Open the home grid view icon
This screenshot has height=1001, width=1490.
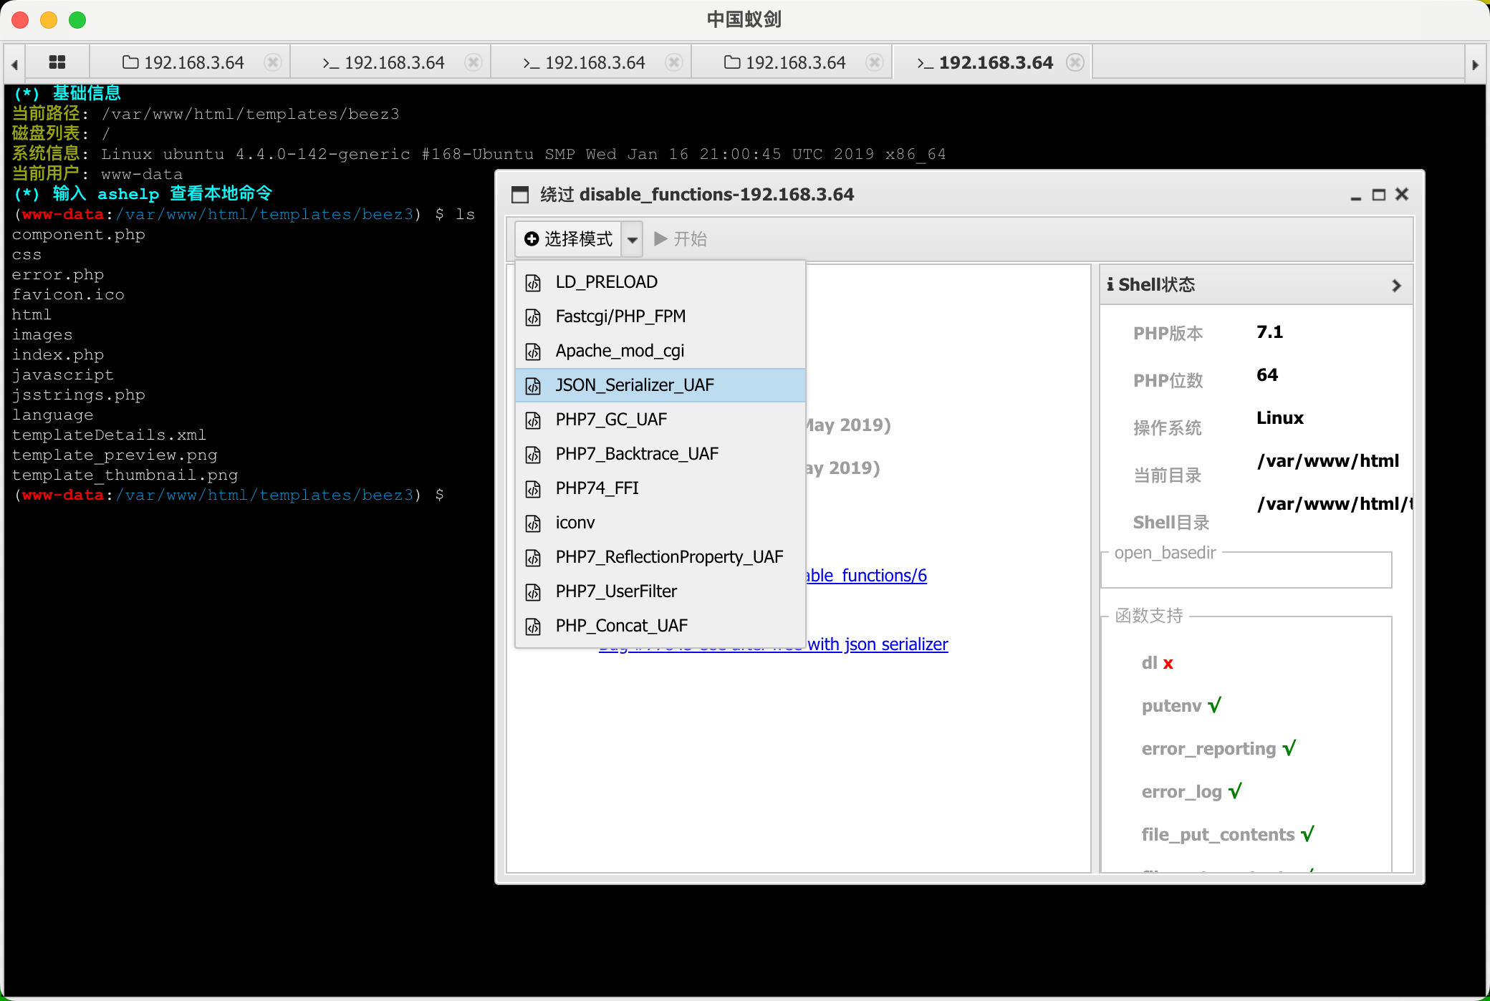[x=57, y=62]
